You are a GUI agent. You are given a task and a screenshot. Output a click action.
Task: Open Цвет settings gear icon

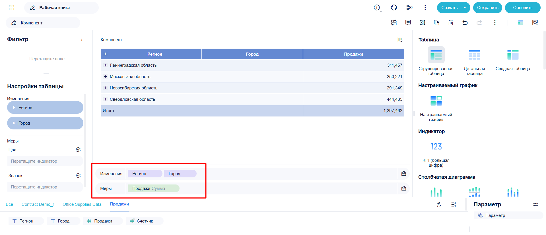(x=78, y=150)
